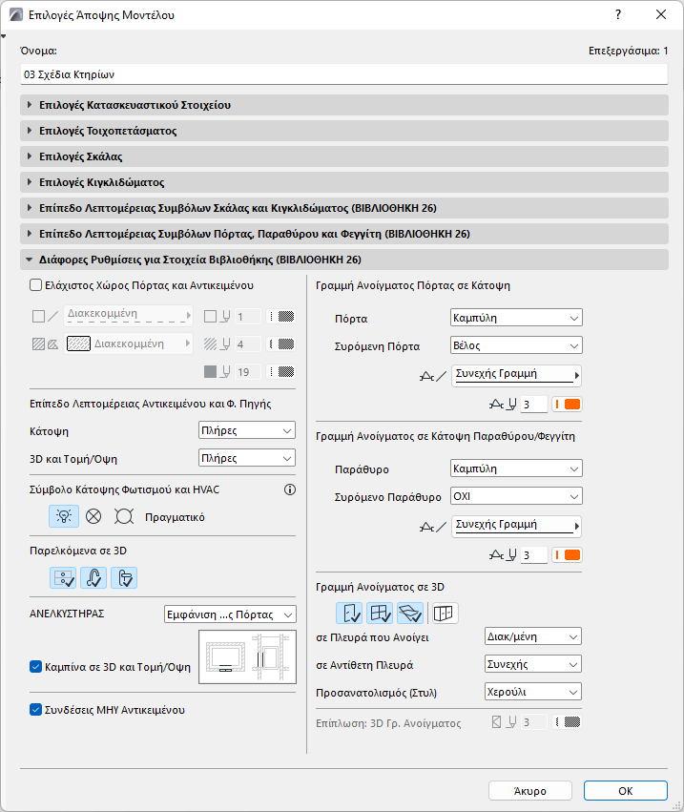Open 3D και Τομή/Όψη detail dropdown
684x812 pixels.
point(247,458)
